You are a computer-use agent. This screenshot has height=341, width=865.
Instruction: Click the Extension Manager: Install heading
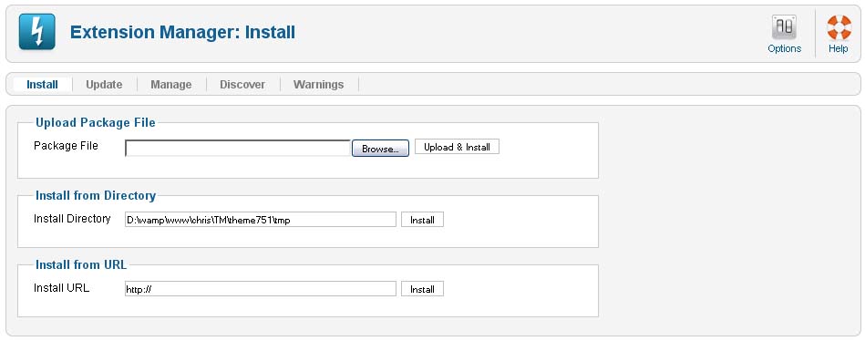(x=182, y=32)
